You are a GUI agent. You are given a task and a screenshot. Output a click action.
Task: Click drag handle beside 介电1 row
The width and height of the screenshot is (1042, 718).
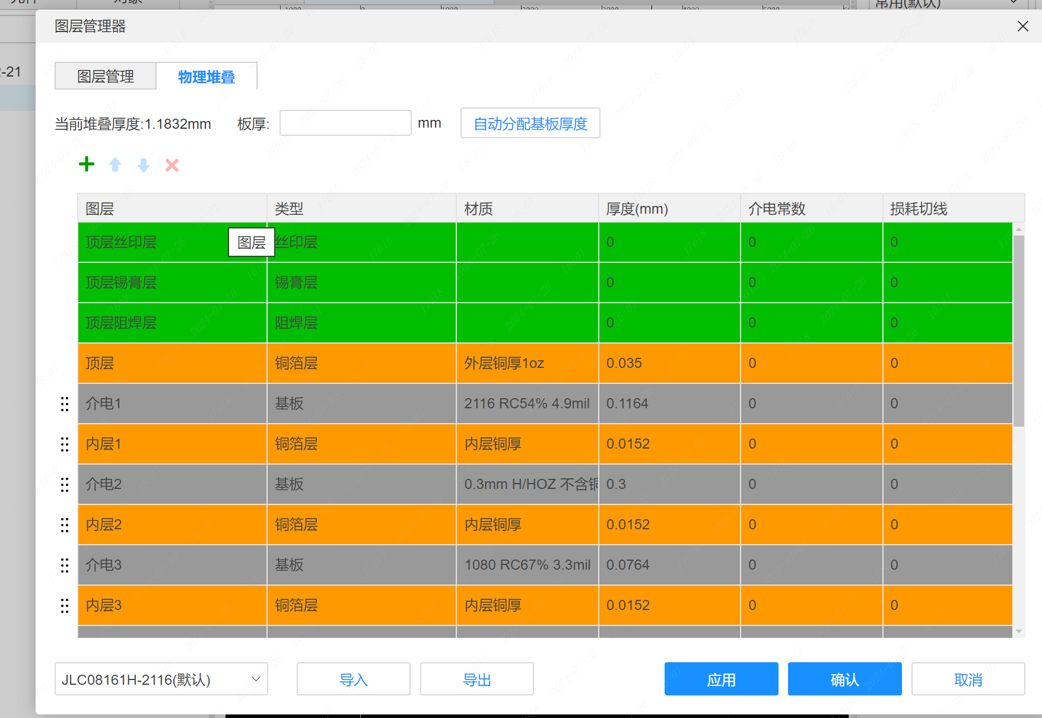pyautogui.click(x=65, y=404)
